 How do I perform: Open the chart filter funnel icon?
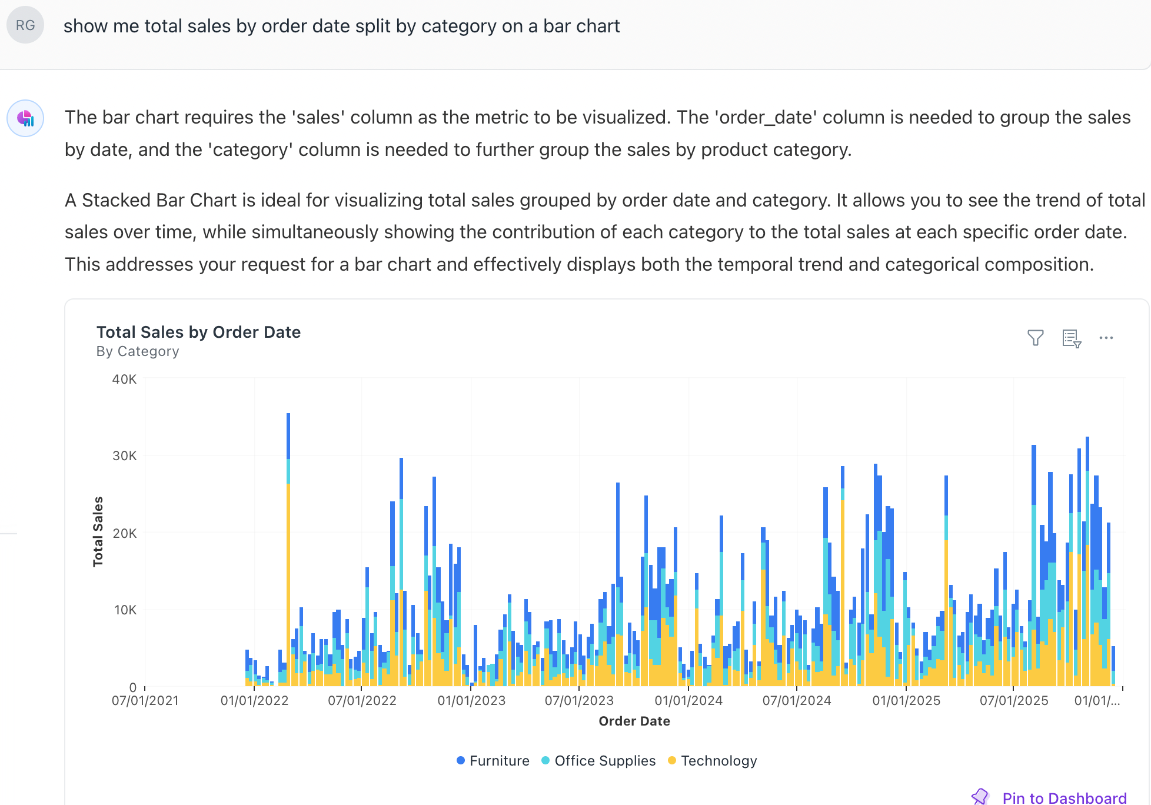(x=1035, y=338)
